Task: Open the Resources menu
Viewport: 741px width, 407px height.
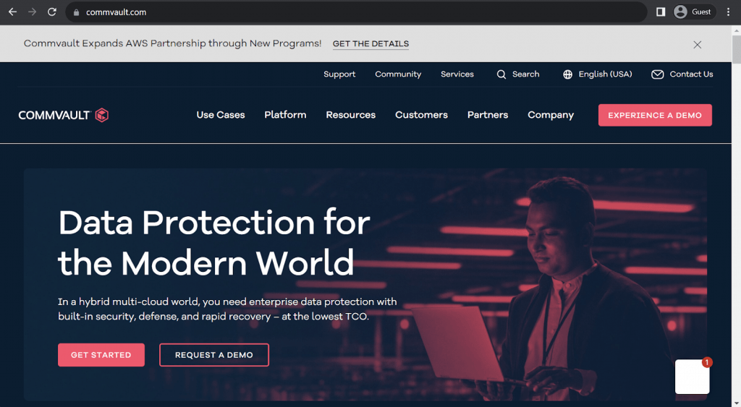Action: pyautogui.click(x=351, y=115)
